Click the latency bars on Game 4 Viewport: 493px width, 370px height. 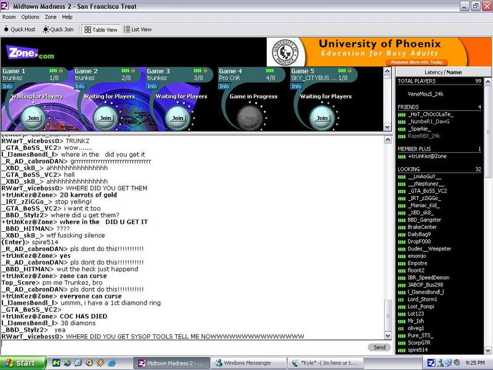tap(270, 70)
